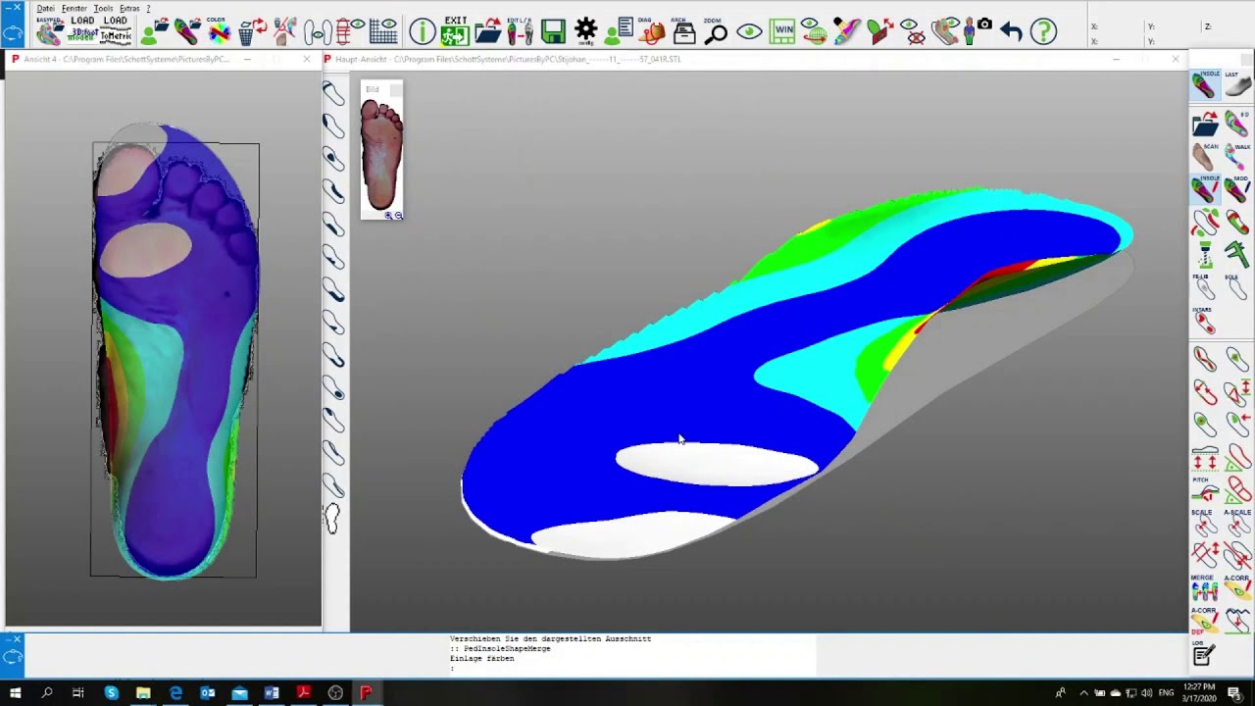Click the WALK icon in right panel
The image size is (1255, 706).
1237,156
